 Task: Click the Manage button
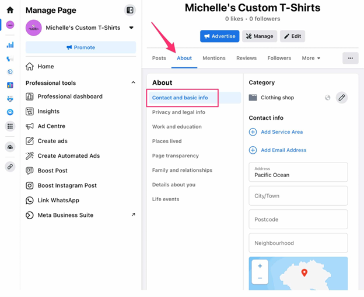click(260, 36)
